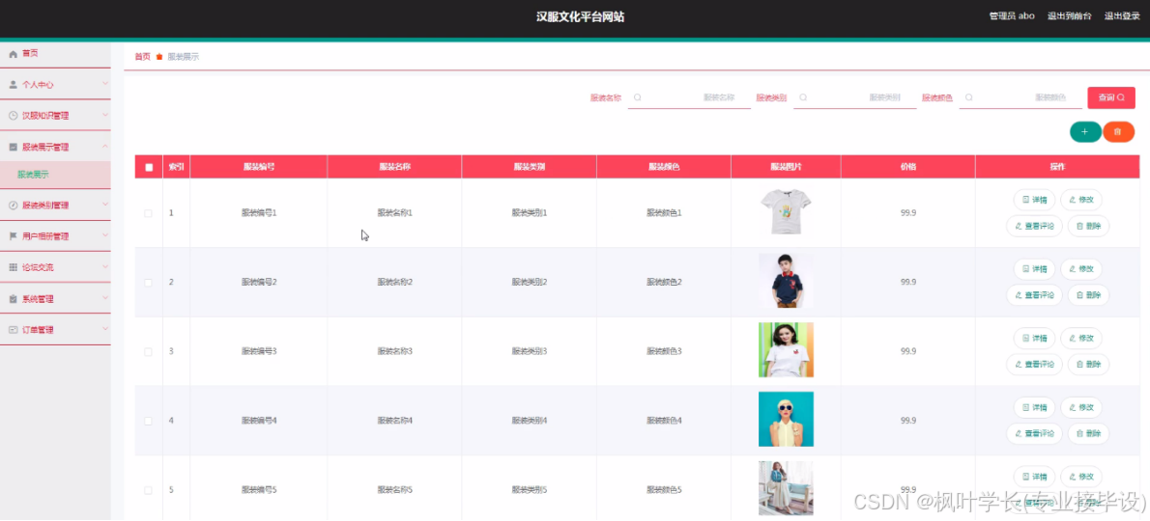
Task: Expand 汉服知识管理 using its chevron arrow
Action: pos(105,115)
